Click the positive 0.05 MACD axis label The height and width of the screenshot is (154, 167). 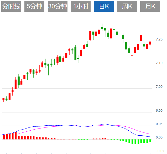click(x=159, y=124)
